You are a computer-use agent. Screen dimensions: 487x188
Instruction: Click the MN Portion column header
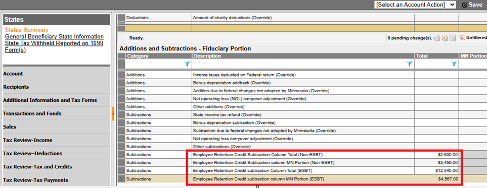pyautogui.click(x=473, y=56)
